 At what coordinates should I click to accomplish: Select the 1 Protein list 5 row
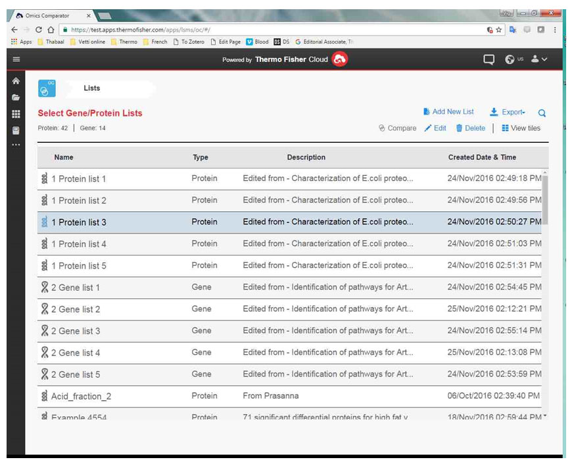[x=289, y=265]
